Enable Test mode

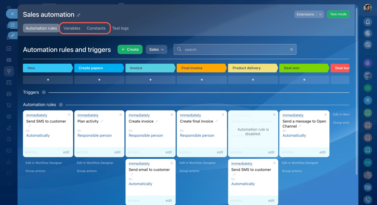pos(338,14)
